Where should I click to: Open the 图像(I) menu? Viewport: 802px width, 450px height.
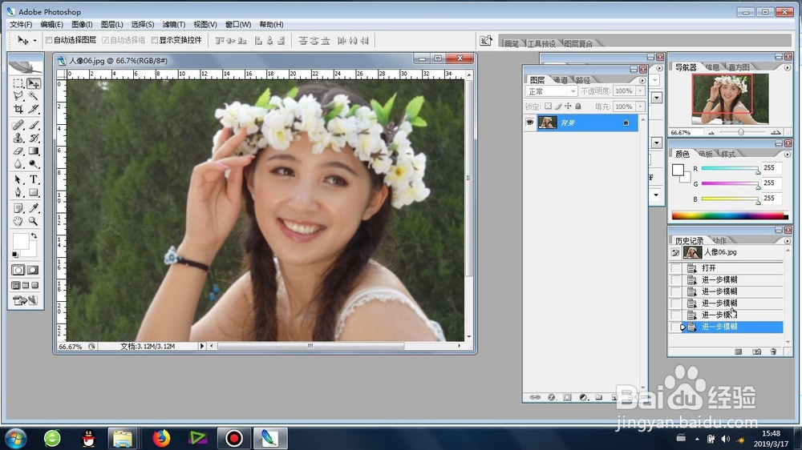(82, 25)
